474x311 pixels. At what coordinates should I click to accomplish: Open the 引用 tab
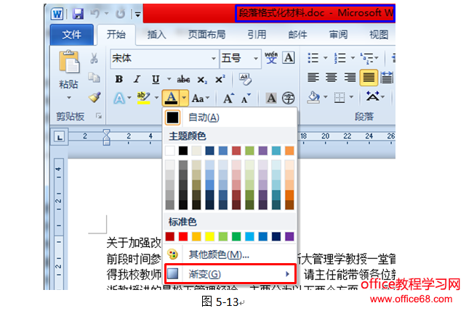257,35
